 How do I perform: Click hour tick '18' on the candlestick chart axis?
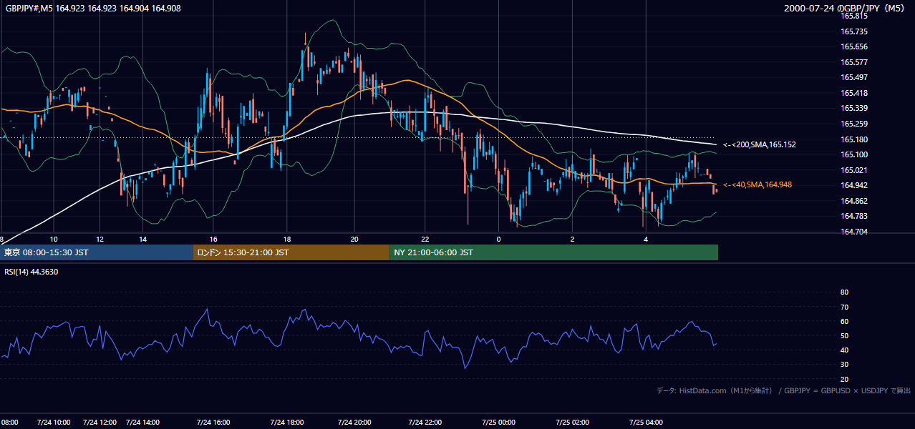(x=286, y=239)
